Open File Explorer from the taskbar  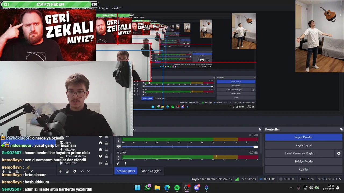coord(157,188)
